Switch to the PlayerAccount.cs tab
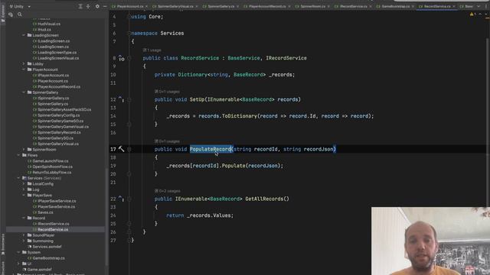 pyautogui.click(x=130, y=6)
